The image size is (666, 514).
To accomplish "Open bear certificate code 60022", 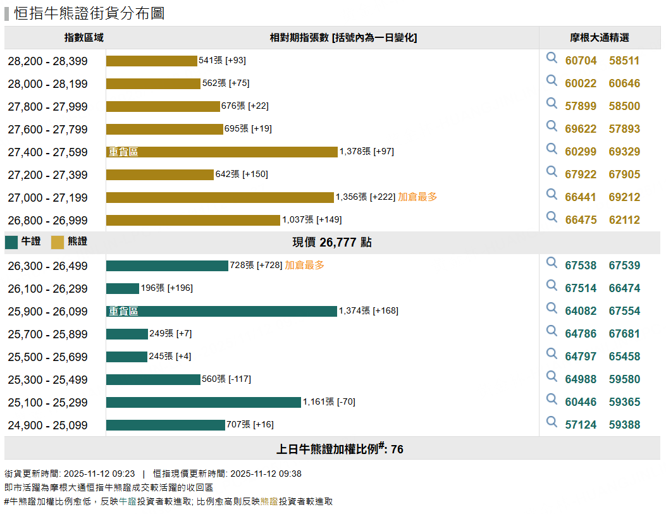I will click(x=581, y=83).
